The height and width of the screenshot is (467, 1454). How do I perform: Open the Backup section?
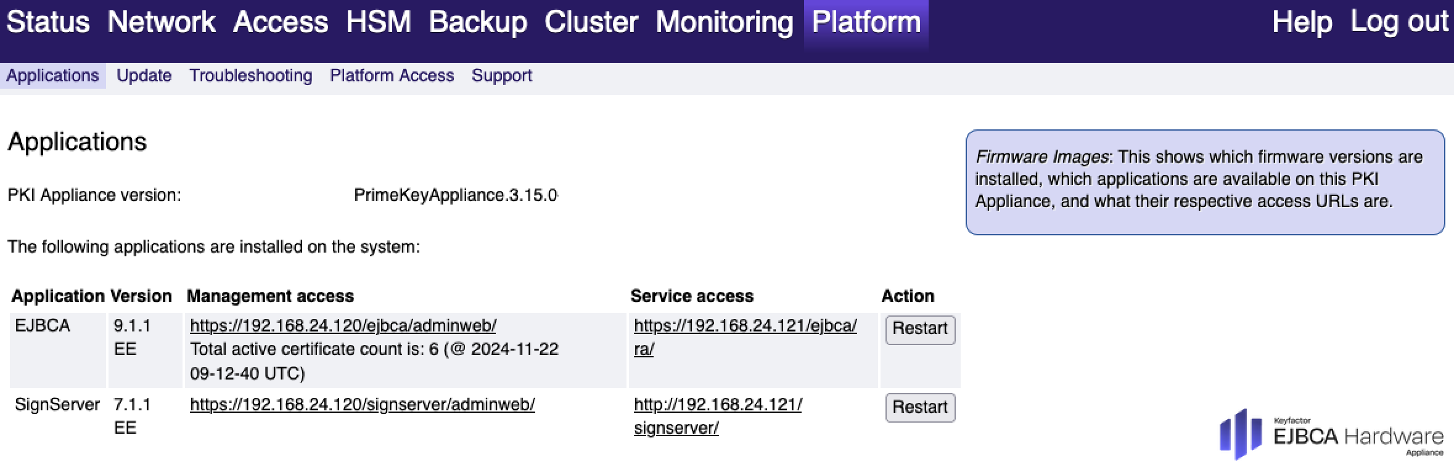coord(477,22)
